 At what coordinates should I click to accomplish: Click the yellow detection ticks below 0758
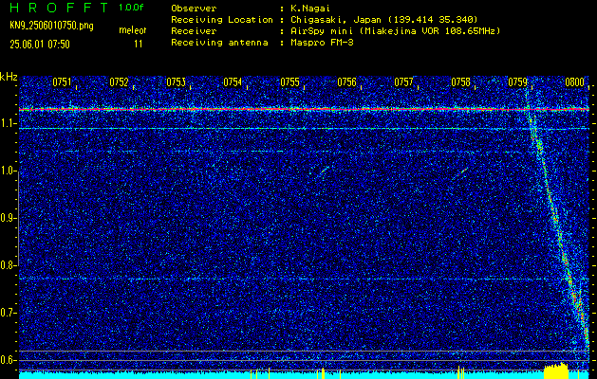point(461,372)
